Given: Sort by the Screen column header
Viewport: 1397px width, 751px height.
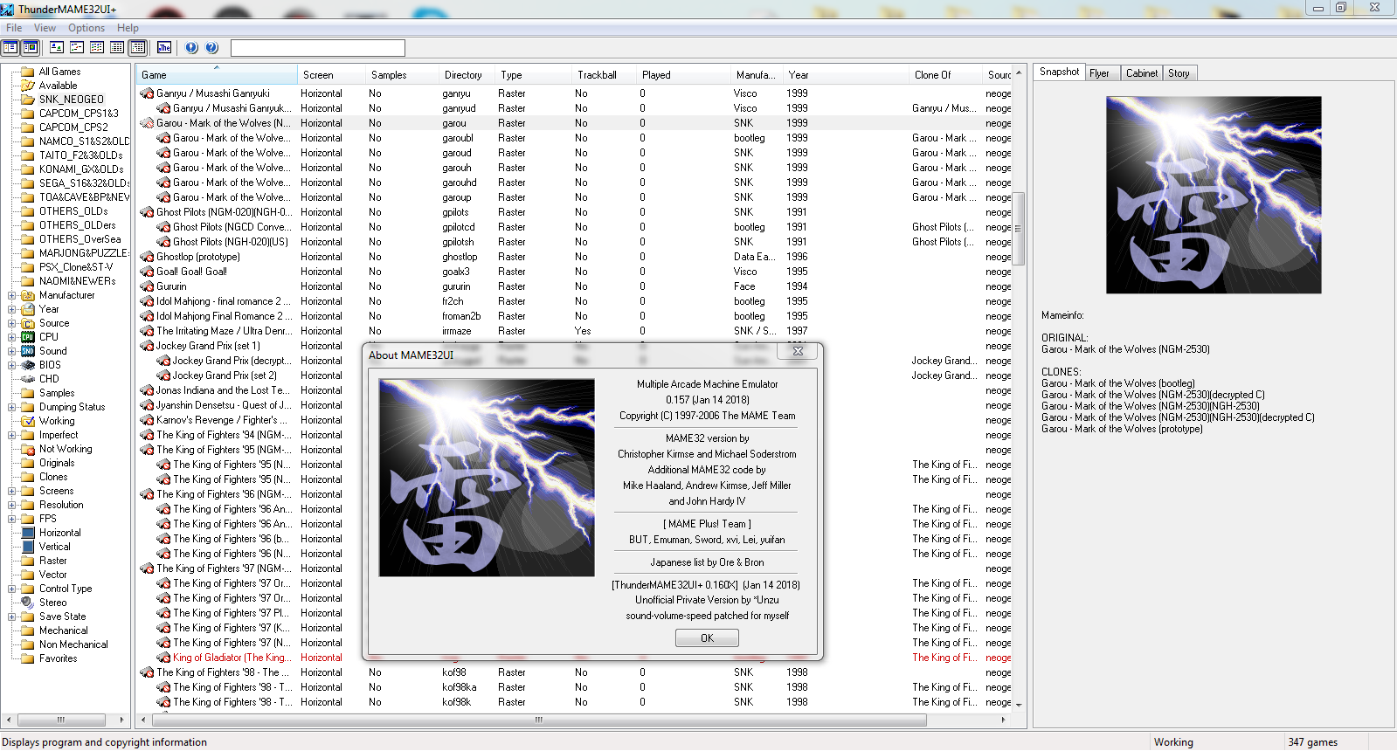Looking at the screenshot, I should pyautogui.click(x=331, y=75).
